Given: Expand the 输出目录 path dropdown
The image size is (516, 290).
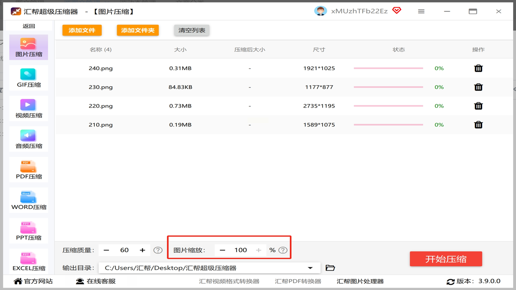Looking at the screenshot, I should pyautogui.click(x=310, y=268).
